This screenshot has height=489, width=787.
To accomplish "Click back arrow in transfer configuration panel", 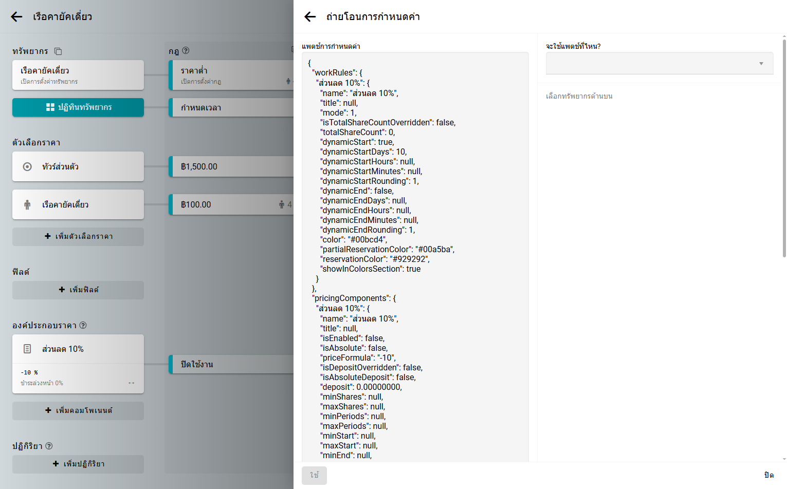I will 310,17.
